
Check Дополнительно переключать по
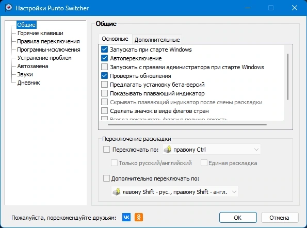(x=106, y=178)
